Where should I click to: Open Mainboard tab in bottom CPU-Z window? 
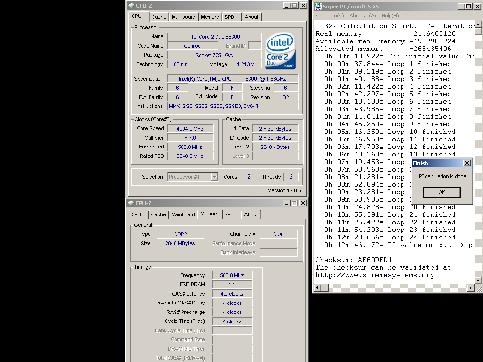coord(183,214)
